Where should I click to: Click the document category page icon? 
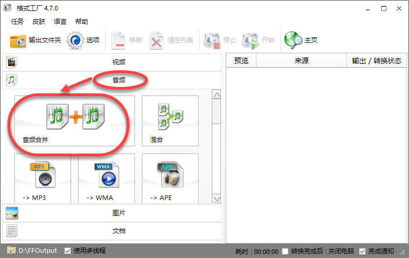point(12,231)
